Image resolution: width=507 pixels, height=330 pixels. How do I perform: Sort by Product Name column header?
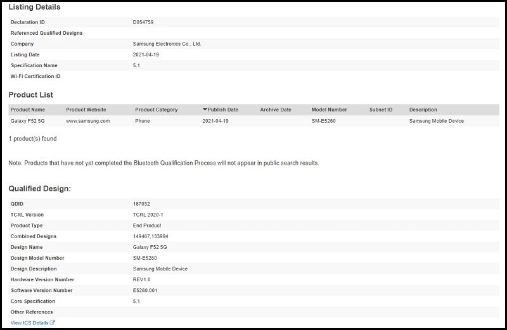[28, 110]
